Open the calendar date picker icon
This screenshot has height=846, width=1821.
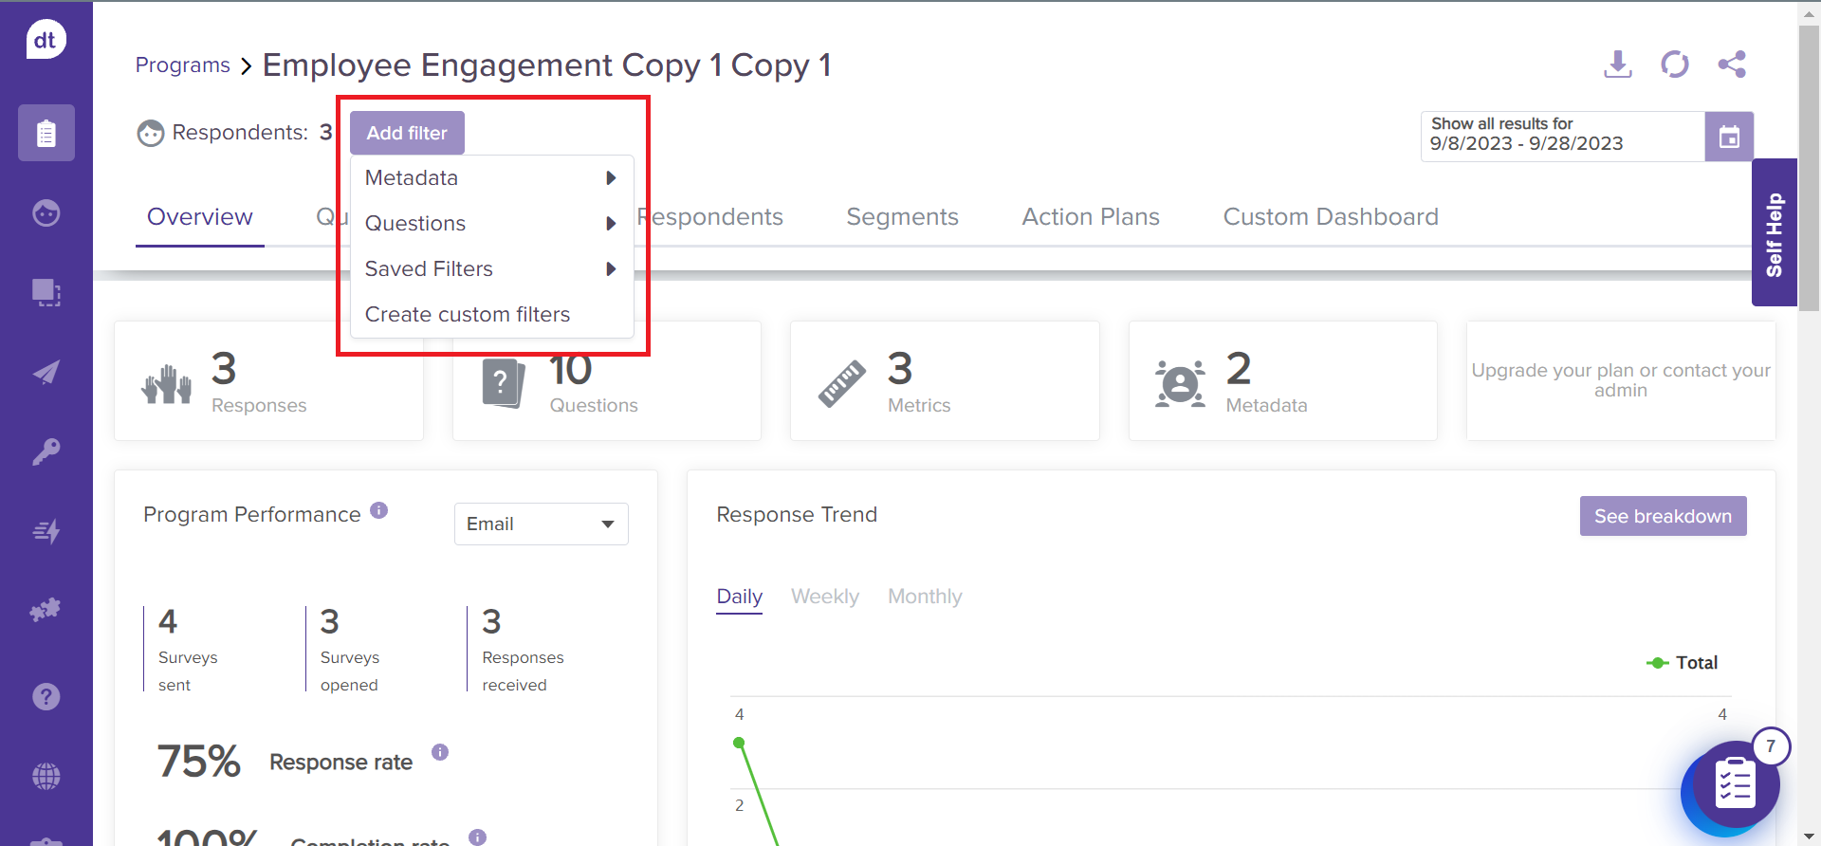pos(1728,137)
